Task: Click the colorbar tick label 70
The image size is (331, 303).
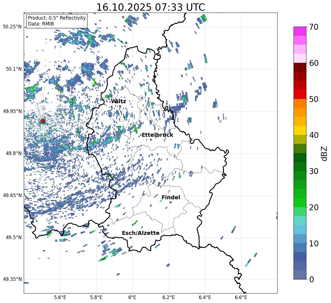Action: pyautogui.click(x=314, y=27)
